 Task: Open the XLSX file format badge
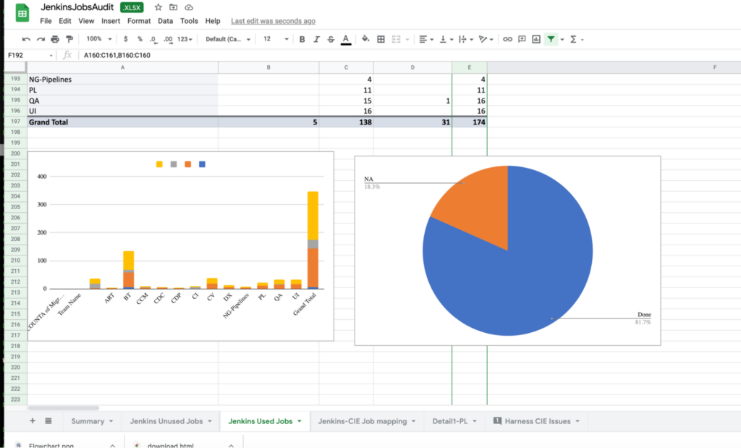(132, 7)
